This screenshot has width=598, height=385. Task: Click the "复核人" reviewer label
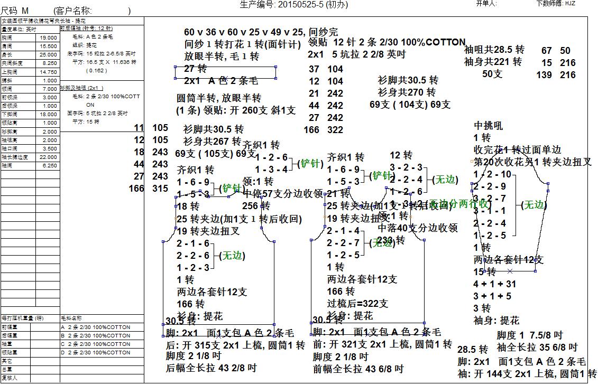[x=9, y=378]
